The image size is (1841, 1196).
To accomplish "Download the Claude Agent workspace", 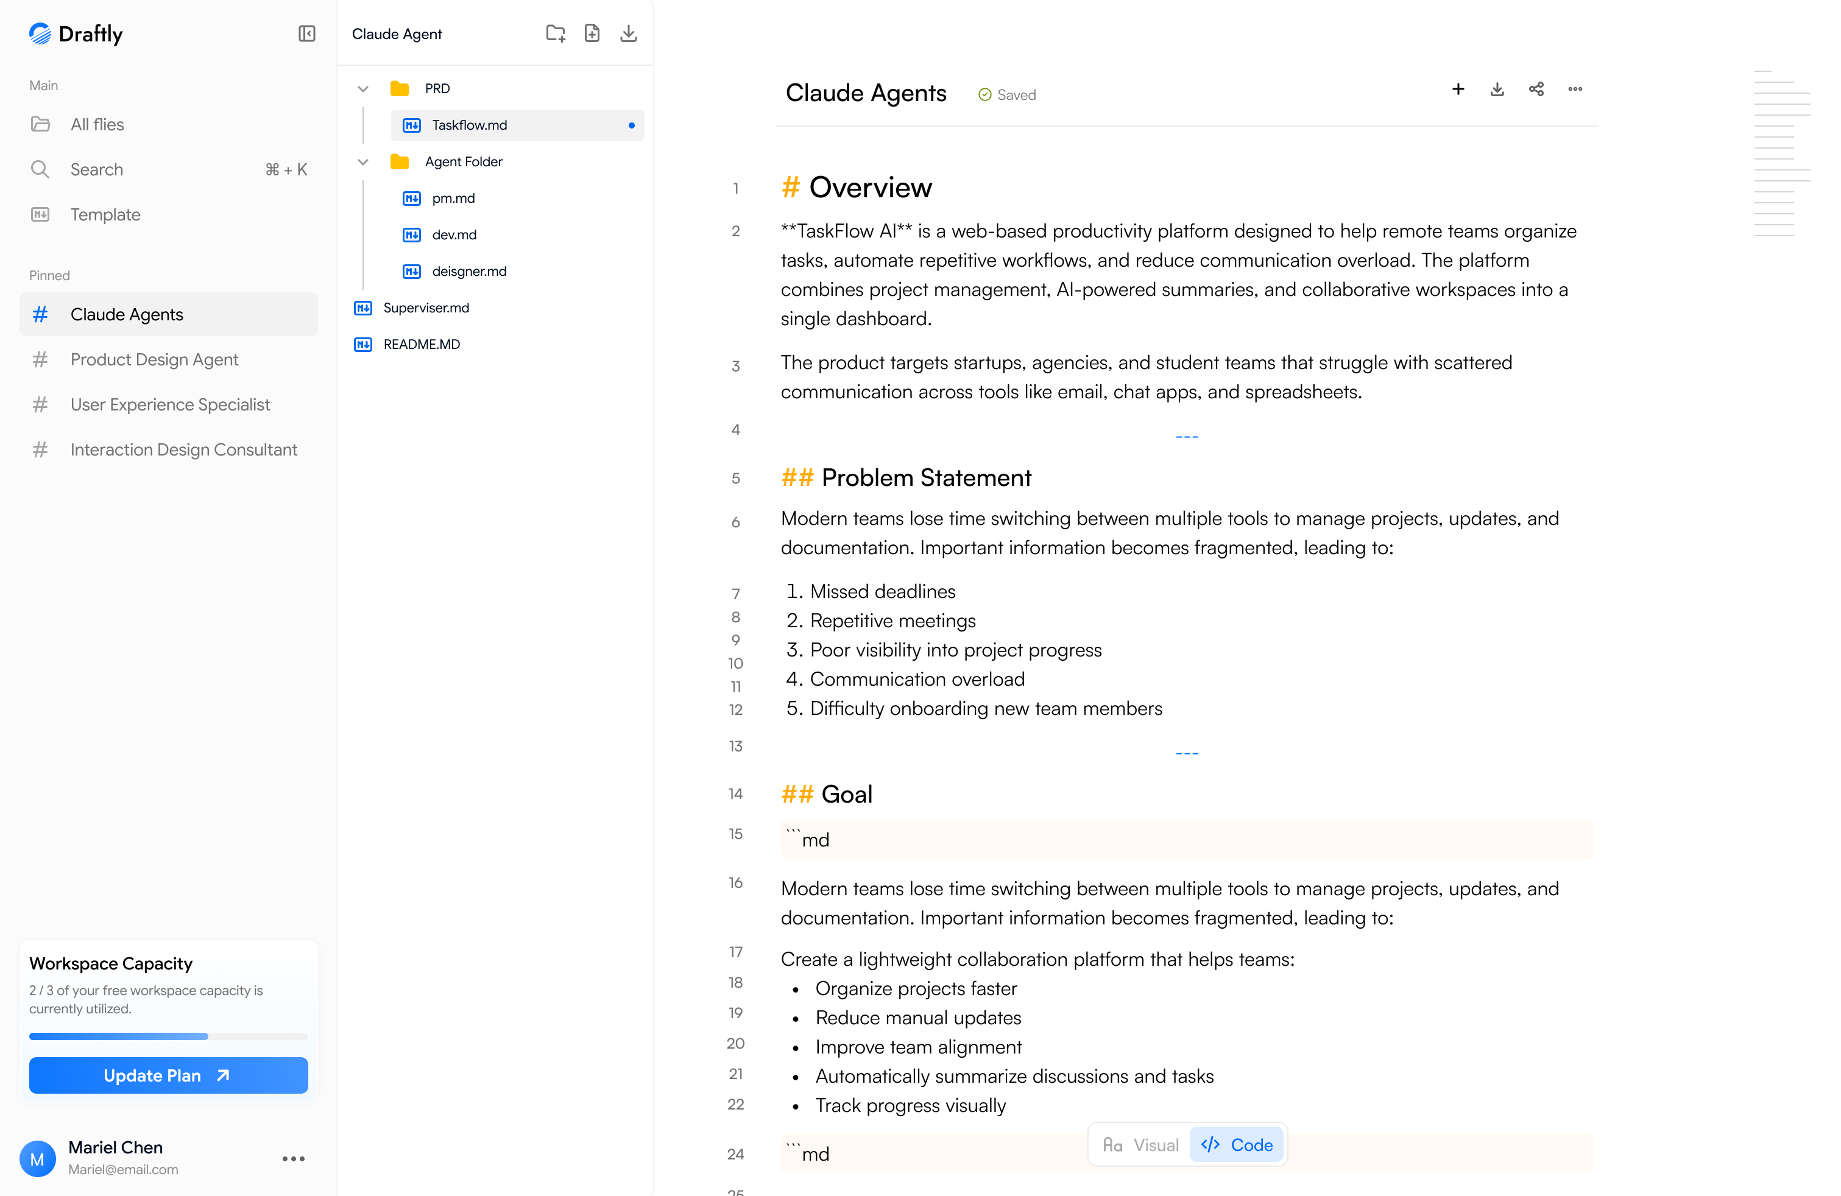I will point(628,33).
